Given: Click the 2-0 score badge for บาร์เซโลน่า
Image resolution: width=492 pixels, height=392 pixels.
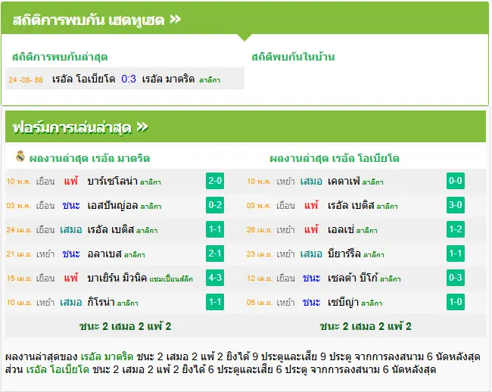Looking at the screenshot, I should 215,181.
